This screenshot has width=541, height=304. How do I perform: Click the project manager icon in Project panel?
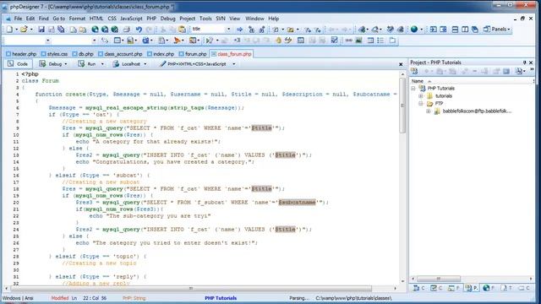click(414, 71)
